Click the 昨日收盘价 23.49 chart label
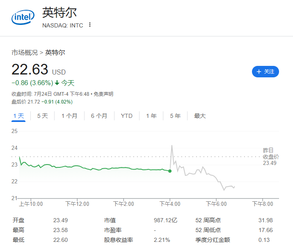Viewport: 293px width, 248px height. (x=271, y=156)
